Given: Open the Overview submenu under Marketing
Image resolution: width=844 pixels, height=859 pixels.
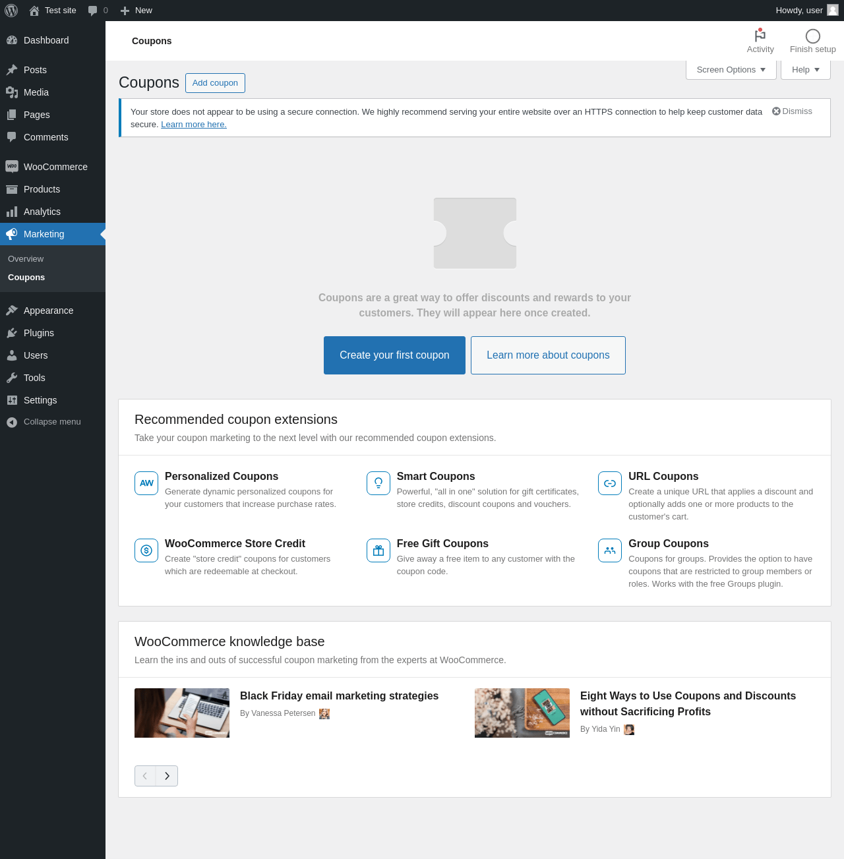Looking at the screenshot, I should tap(26, 259).
